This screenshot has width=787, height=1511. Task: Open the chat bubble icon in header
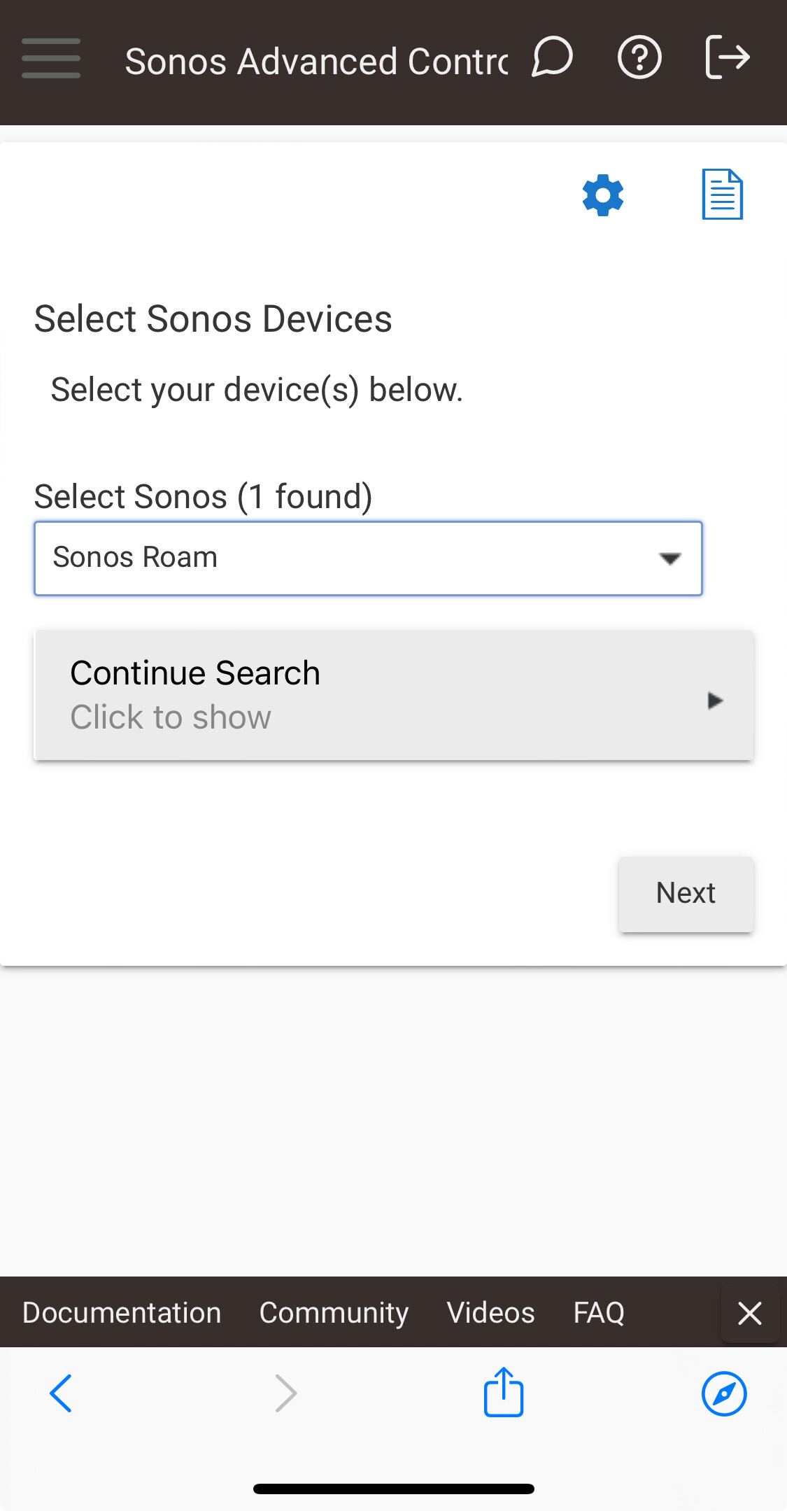552,58
